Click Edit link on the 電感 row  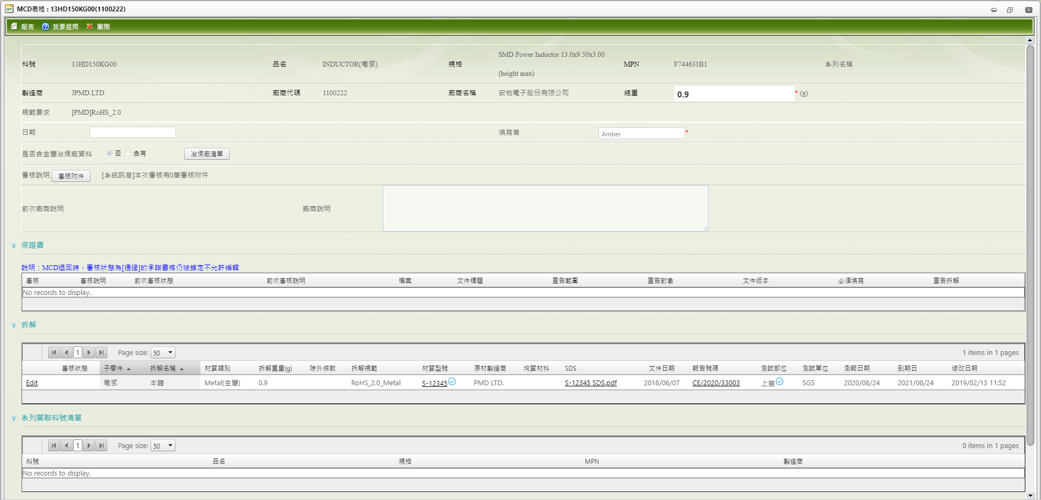pos(32,383)
